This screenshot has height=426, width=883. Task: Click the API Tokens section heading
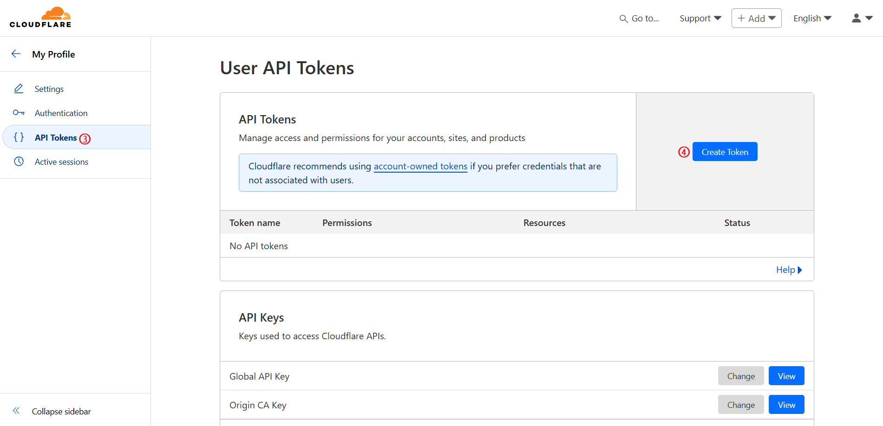click(x=267, y=119)
